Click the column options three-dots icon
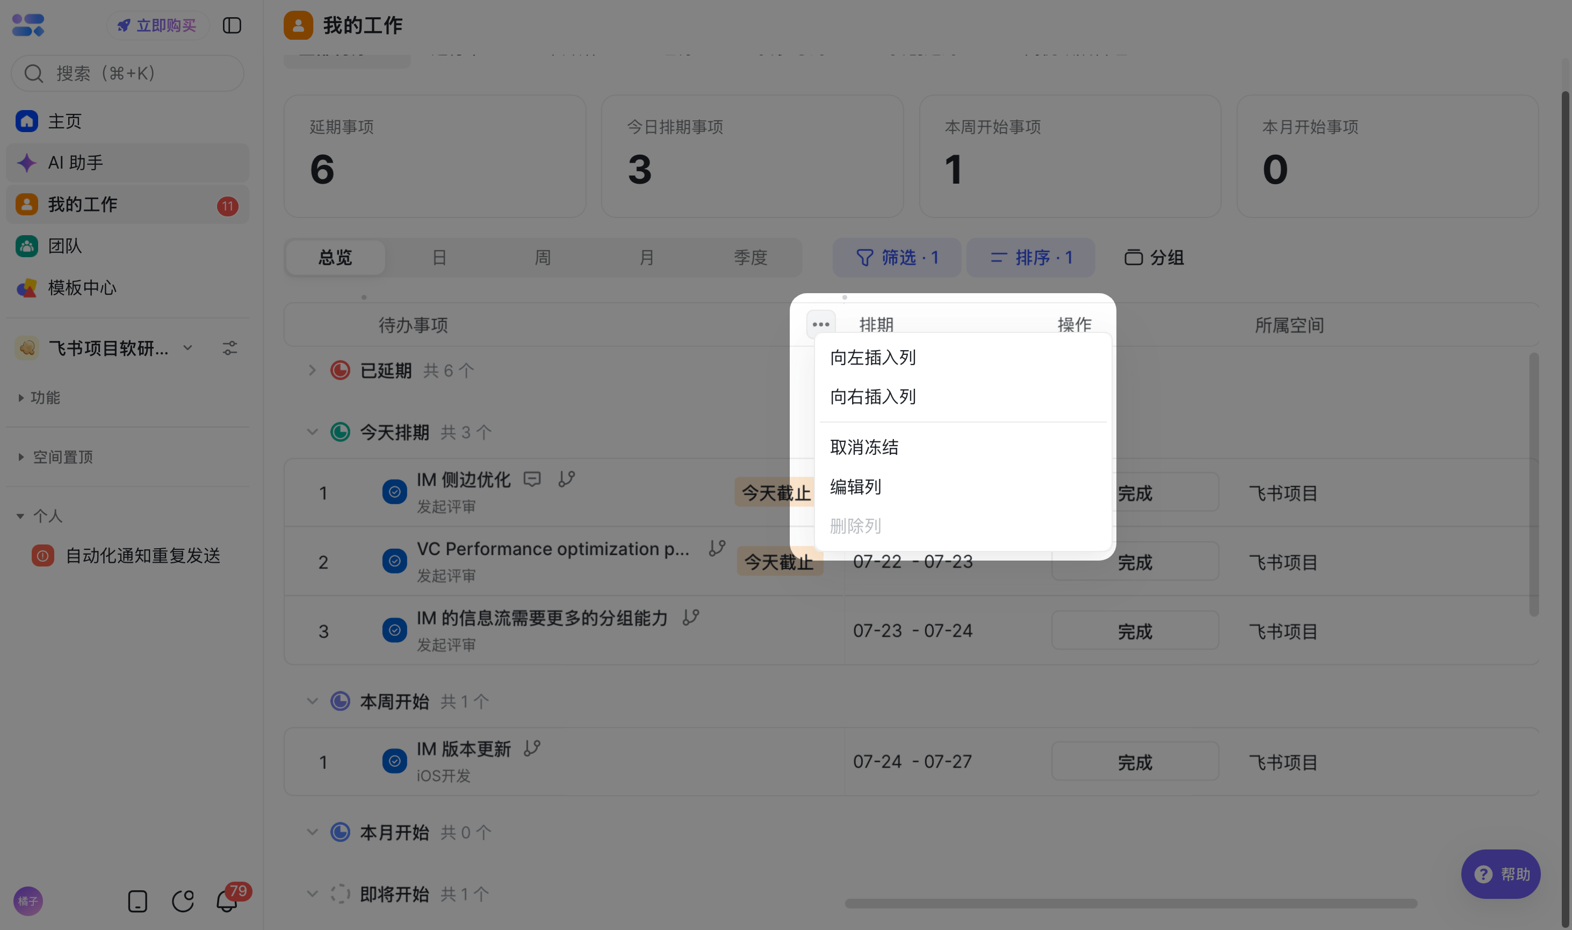The height and width of the screenshot is (930, 1572). point(821,324)
